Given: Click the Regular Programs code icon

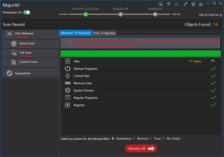Looking at the screenshot, I should 68,98.
